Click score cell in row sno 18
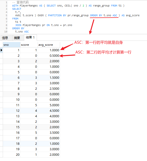Screen dimensions: 147x161 [x=29, y=144]
